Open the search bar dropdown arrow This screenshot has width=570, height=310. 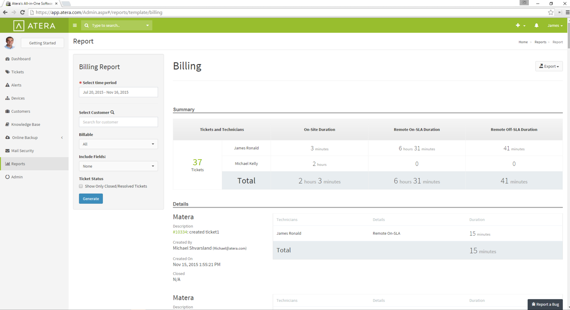[147, 25]
